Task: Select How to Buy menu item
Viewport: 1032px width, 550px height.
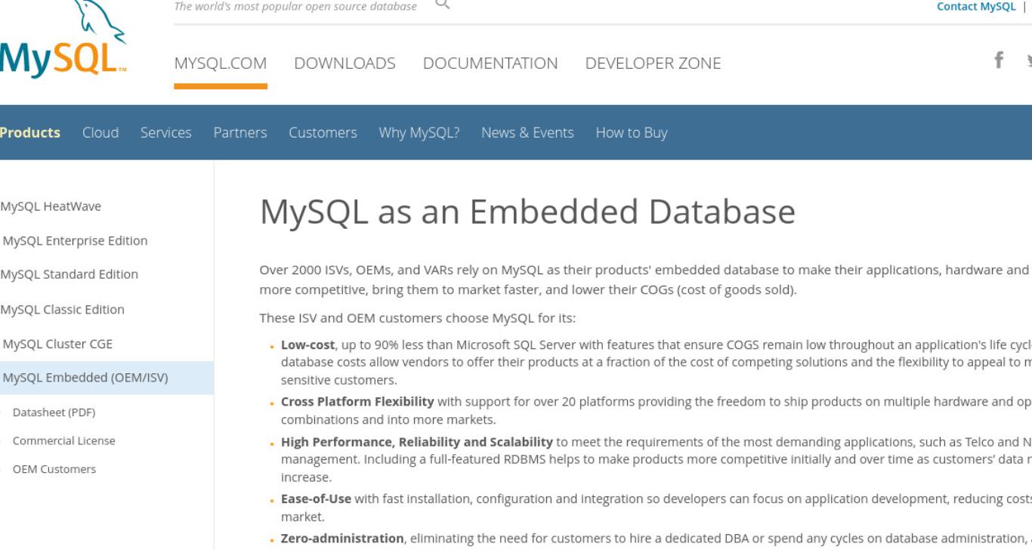Action: click(x=632, y=133)
